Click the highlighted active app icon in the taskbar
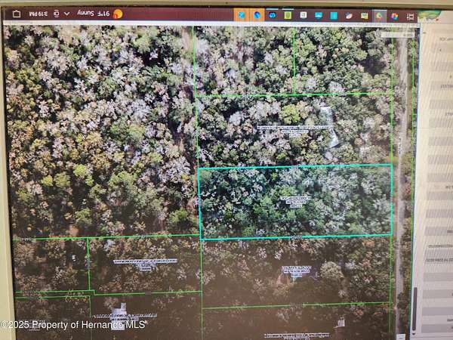Image resolution: width=453 pixels, height=340 pixels. tap(379, 14)
